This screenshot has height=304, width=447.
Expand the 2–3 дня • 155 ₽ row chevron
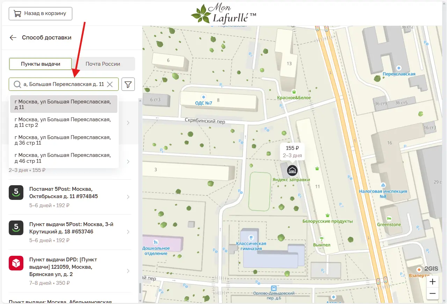point(128,162)
